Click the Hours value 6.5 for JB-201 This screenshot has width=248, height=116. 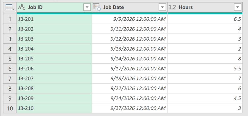[x=205, y=19]
